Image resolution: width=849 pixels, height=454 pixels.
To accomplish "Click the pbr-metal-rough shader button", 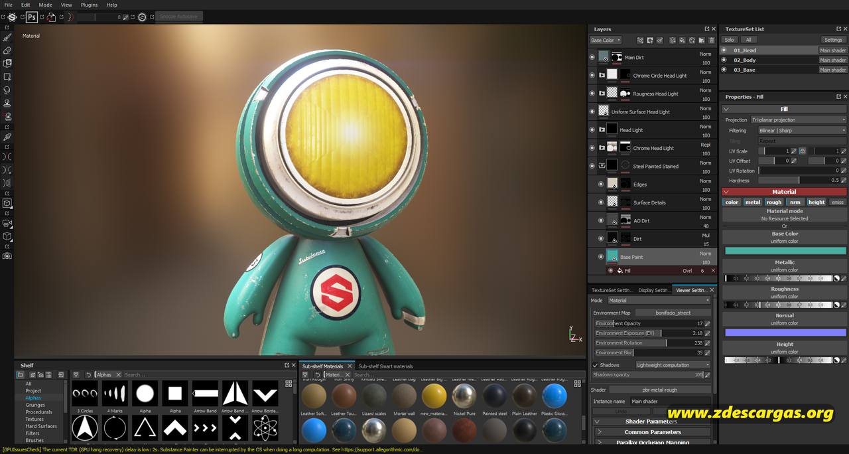I will coord(660,390).
